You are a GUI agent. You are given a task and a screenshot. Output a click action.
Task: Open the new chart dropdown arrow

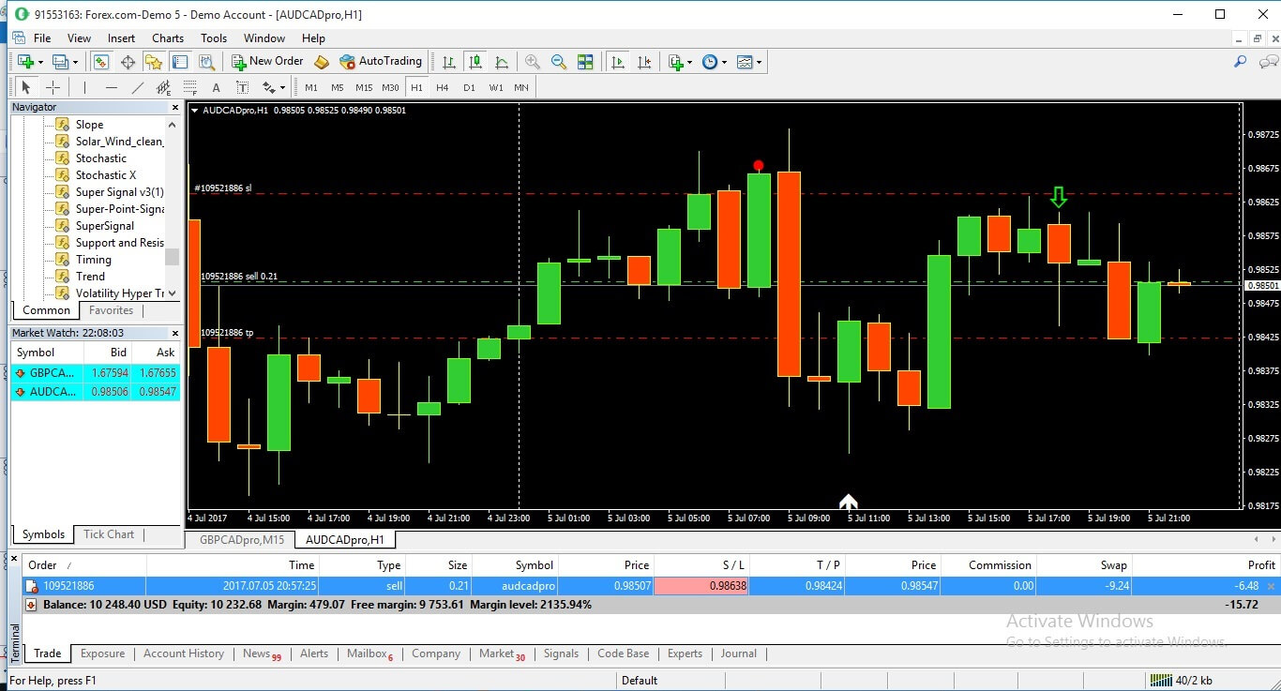pos(39,62)
